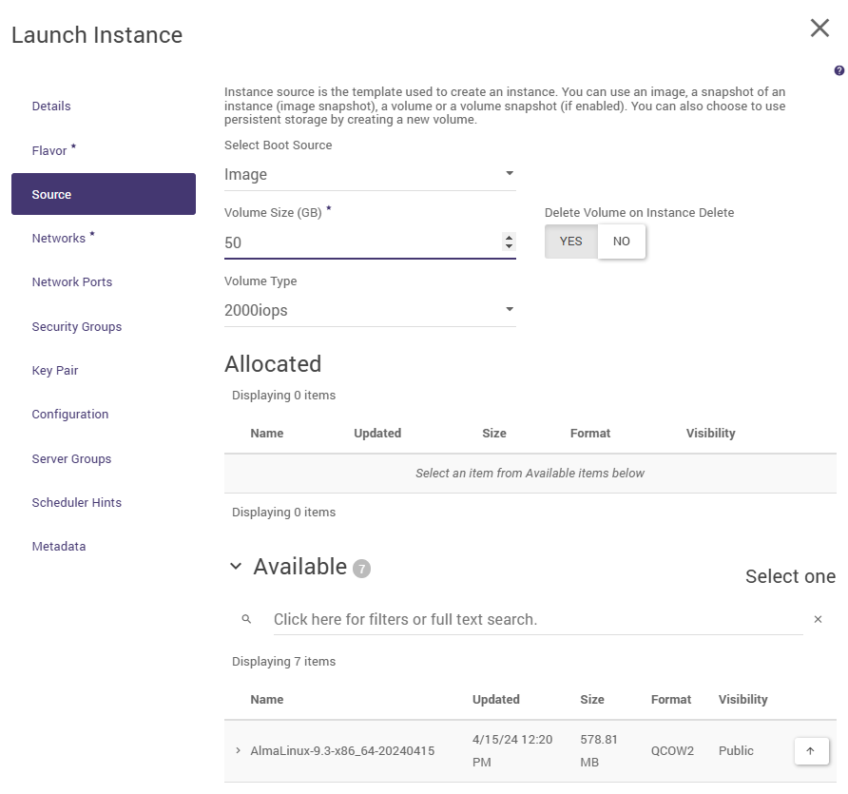Collapse the Available section
This screenshot has height=794, width=848.
click(237, 567)
